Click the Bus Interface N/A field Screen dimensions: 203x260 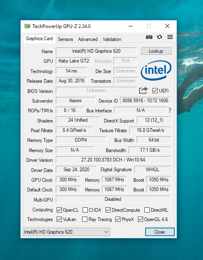click(x=141, y=110)
